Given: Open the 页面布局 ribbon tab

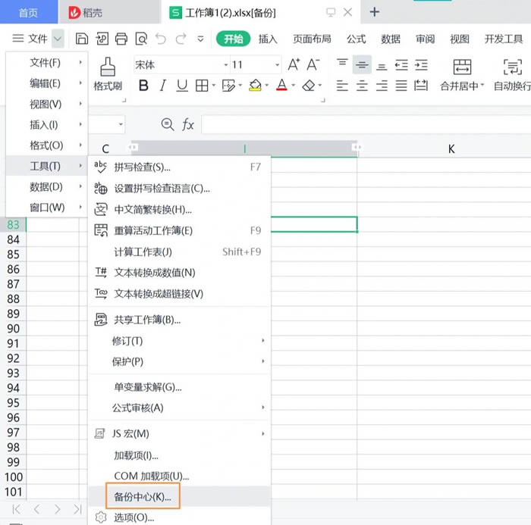Looking at the screenshot, I should coord(312,39).
